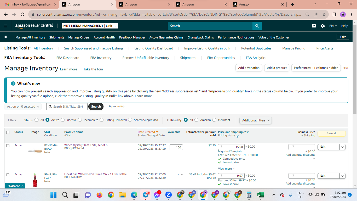357x201 pixels.
Task: Open the Listing Quality Dashboard link
Action: (154, 48)
